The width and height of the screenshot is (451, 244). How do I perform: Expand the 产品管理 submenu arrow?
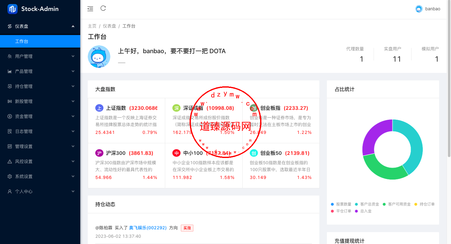point(73,71)
